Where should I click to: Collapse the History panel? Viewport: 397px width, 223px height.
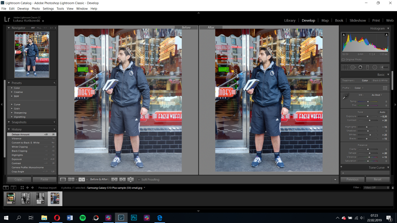(x=9, y=130)
